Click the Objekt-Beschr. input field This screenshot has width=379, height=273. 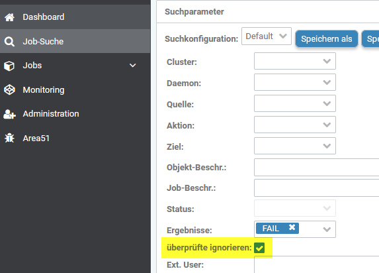tap(317, 168)
